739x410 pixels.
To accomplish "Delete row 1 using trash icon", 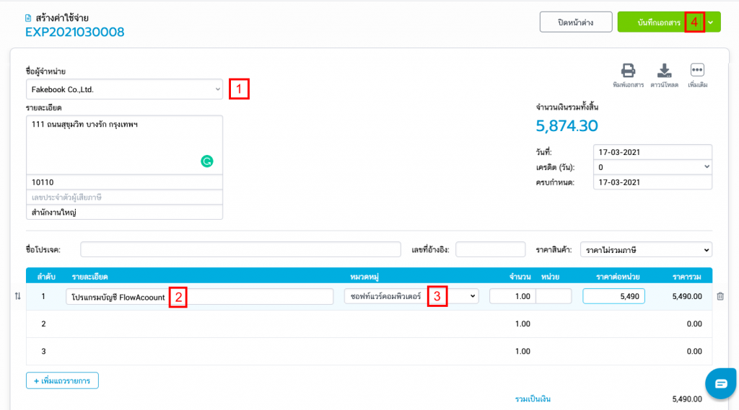I will coord(720,296).
